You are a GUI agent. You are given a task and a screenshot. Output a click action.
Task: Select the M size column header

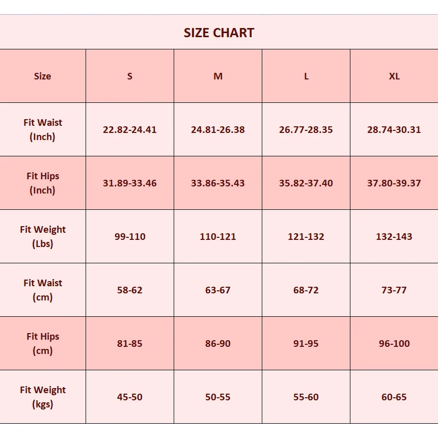tap(218, 76)
